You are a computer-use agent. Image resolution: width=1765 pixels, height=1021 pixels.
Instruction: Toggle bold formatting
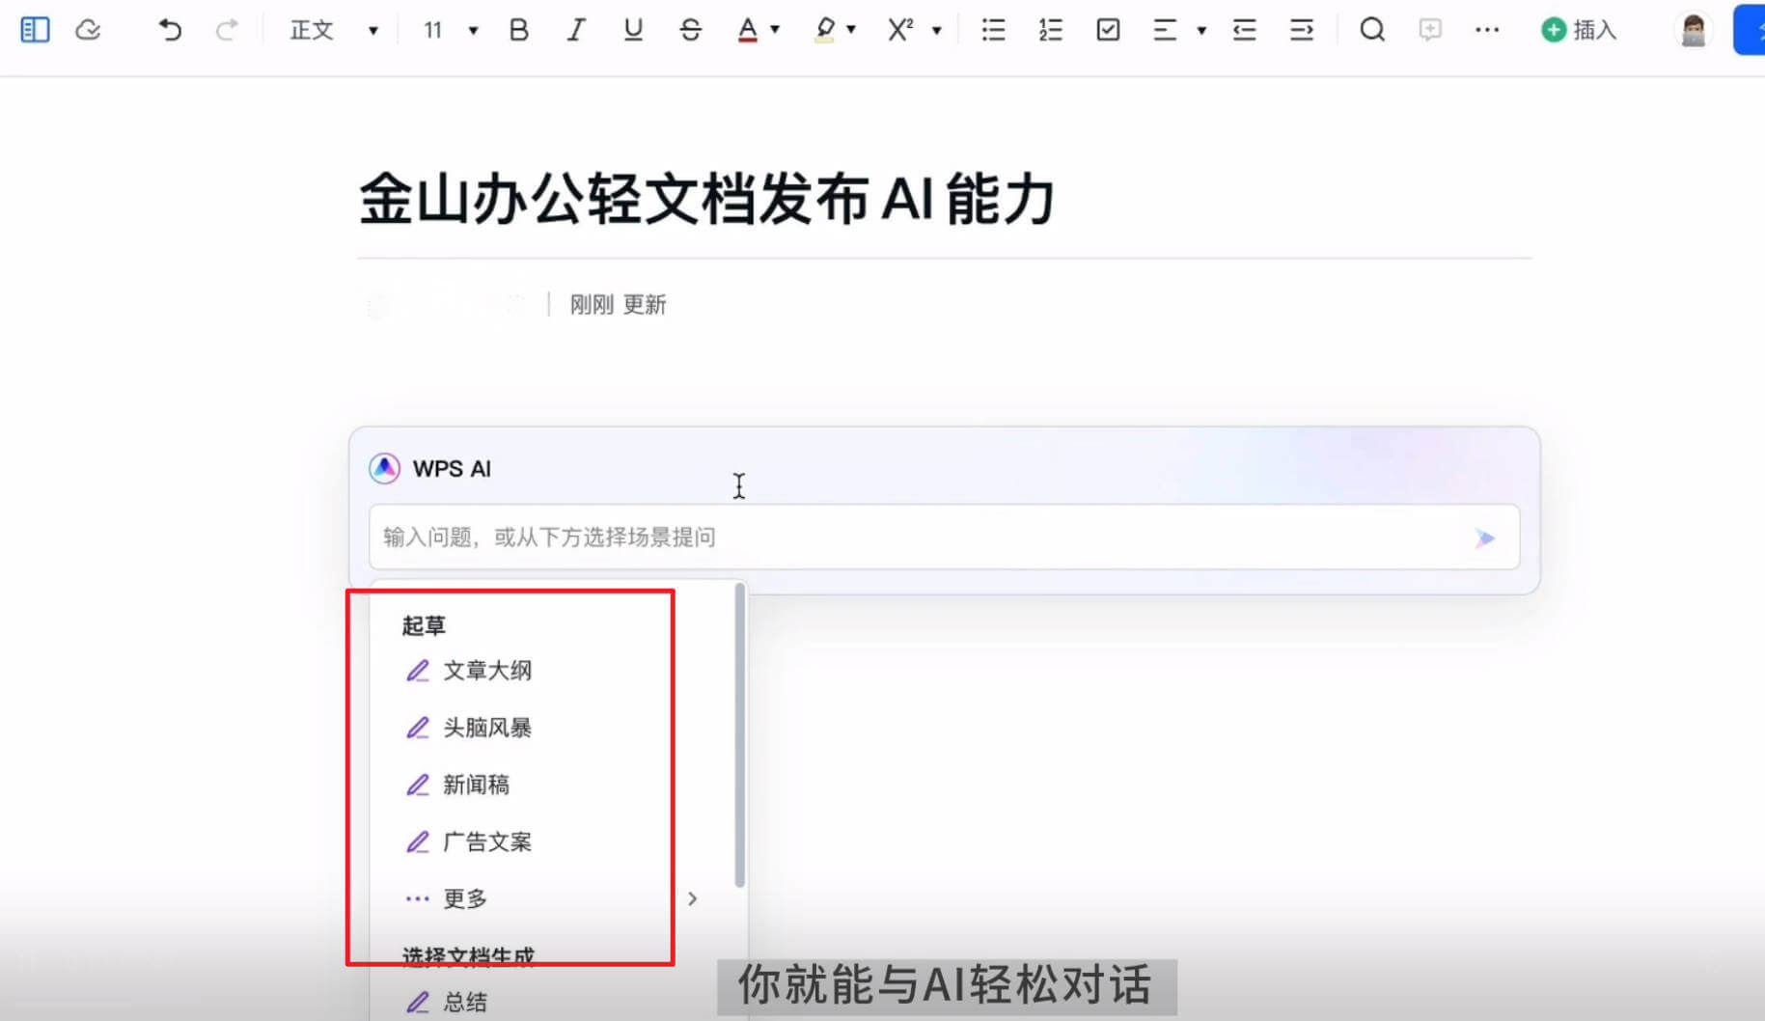(518, 30)
